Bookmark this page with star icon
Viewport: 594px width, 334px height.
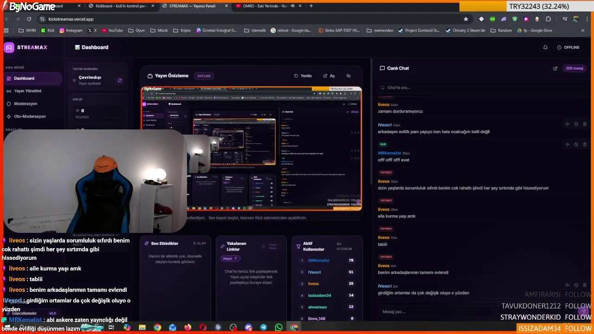click(465, 19)
